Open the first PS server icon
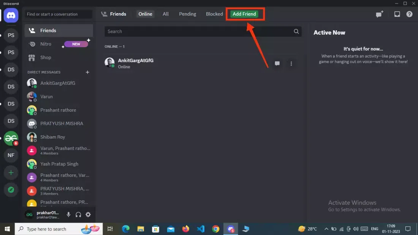Image resolution: width=418 pixels, height=235 pixels. coord(11,35)
